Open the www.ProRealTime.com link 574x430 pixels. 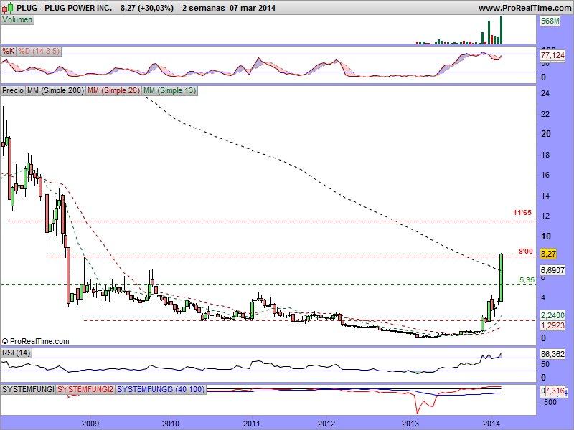[x=524, y=8]
